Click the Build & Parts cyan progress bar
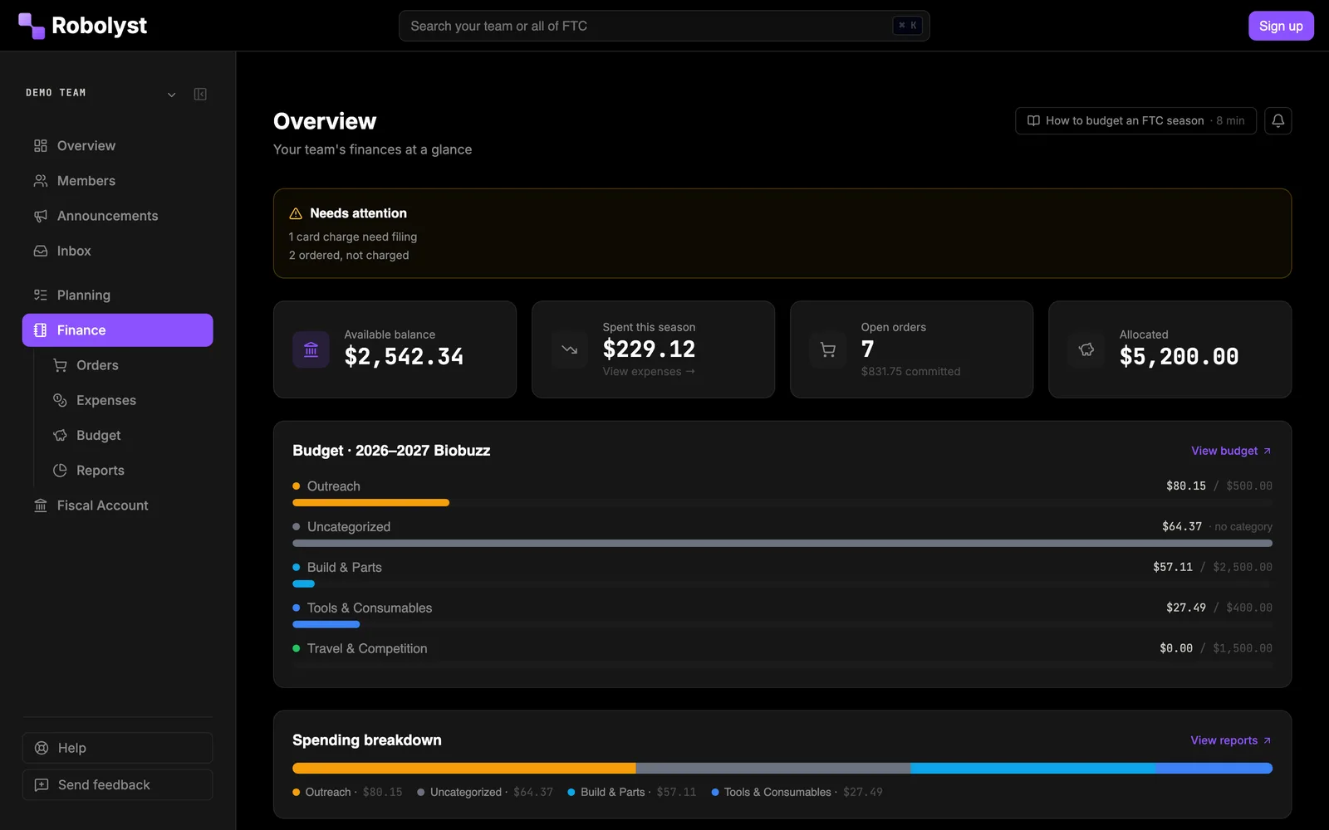This screenshot has width=1329, height=830. 304,584
